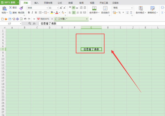Click the Undo arrow icon
165x116 pixels.
pyautogui.click(x=25, y=19)
